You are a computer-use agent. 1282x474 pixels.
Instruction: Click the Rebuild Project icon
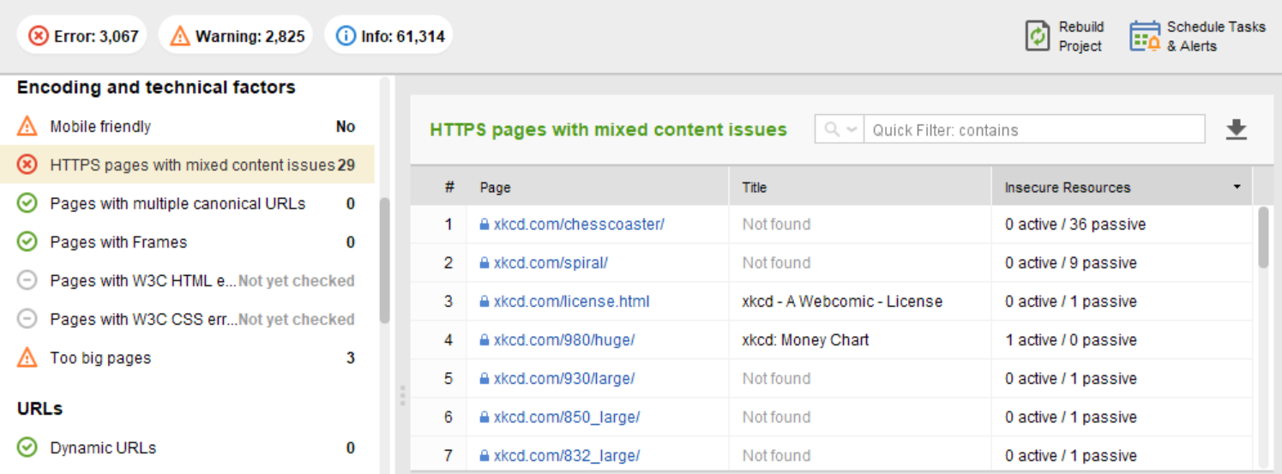tap(1038, 36)
